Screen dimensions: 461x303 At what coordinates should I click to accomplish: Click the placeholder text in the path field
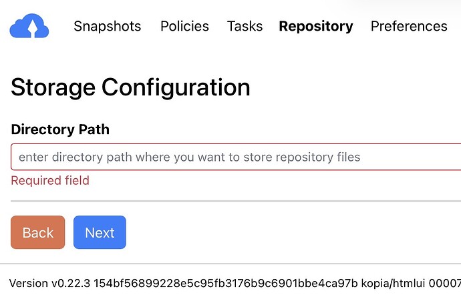189,158
